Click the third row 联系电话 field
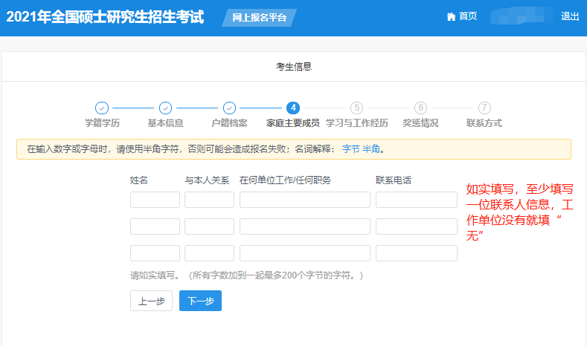 click(416, 253)
